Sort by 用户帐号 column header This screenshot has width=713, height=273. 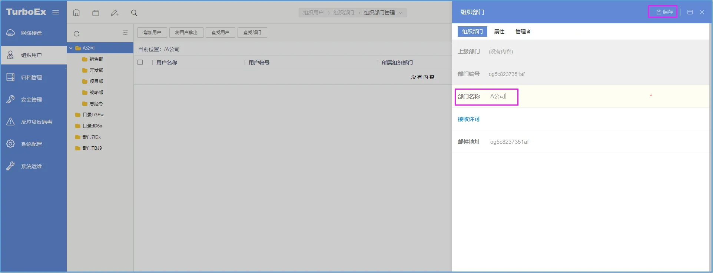(x=259, y=63)
